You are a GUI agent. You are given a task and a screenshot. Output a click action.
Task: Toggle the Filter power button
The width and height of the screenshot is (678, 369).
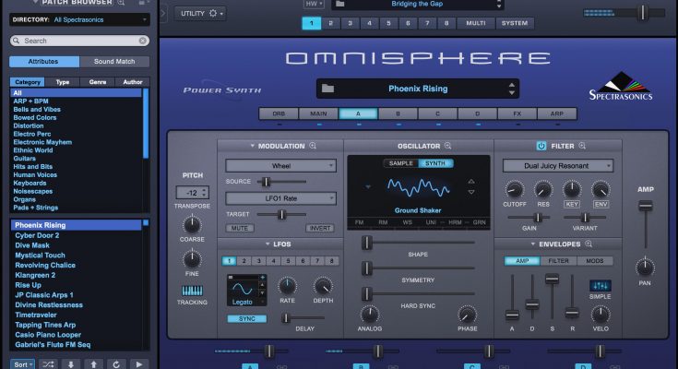[541, 146]
